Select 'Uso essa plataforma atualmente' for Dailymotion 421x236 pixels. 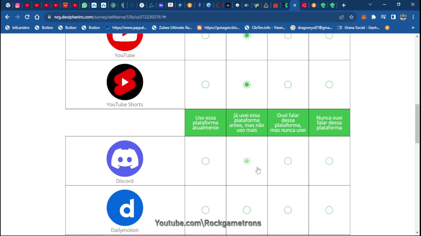pyautogui.click(x=205, y=210)
